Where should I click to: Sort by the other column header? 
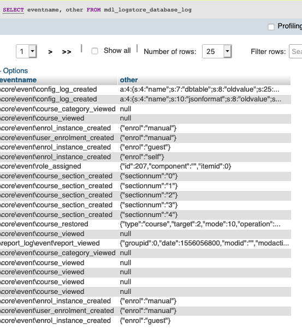(129, 80)
